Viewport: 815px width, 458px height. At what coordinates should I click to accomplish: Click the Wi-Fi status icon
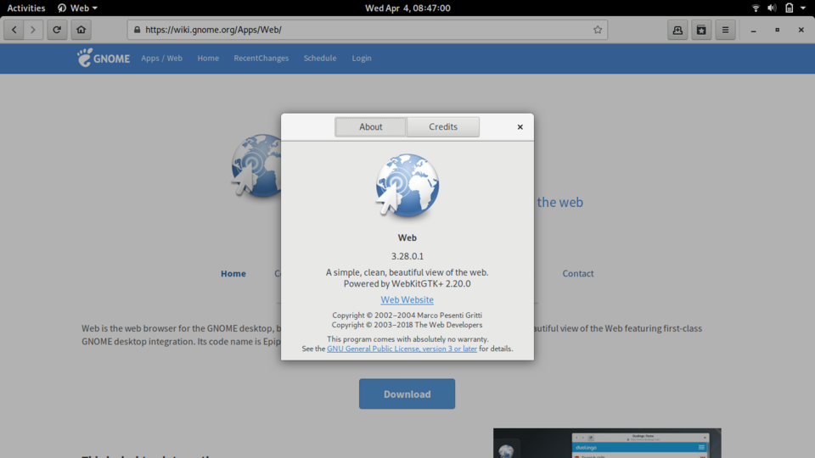(x=756, y=8)
